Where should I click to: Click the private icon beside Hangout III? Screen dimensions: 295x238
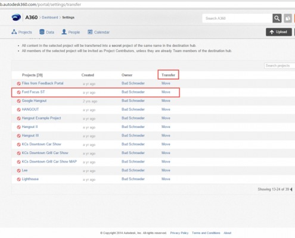(x=19, y=136)
